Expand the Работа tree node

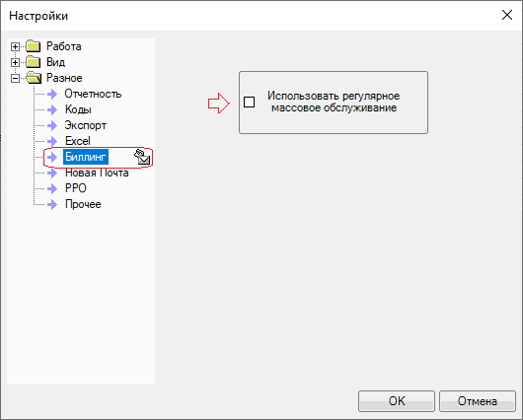(x=15, y=46)
